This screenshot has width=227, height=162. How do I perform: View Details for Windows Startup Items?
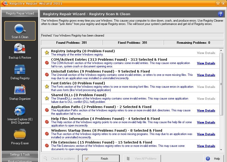point(206,134)
